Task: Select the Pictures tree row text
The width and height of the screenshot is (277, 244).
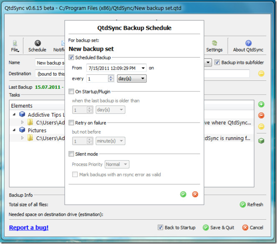Action: [37, 130]
